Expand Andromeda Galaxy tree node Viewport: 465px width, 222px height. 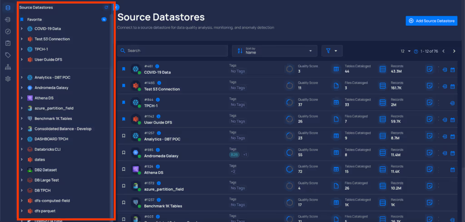coord(22,88)
